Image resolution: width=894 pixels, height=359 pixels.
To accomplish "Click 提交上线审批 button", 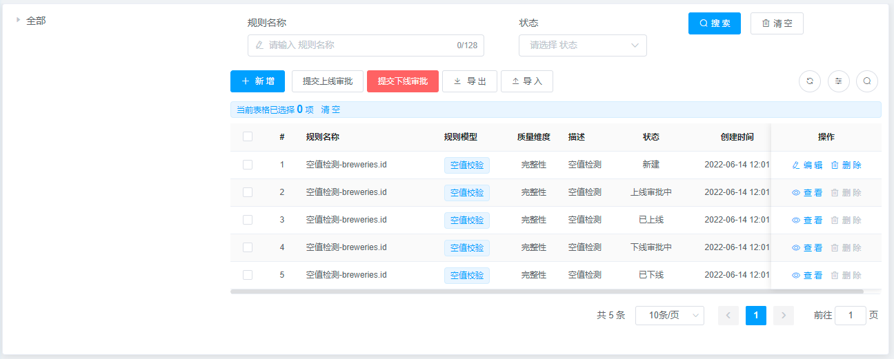I will click(328, 81).
